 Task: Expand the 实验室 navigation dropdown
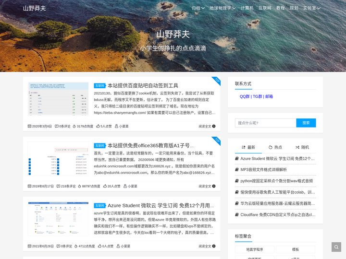(311, 8)
